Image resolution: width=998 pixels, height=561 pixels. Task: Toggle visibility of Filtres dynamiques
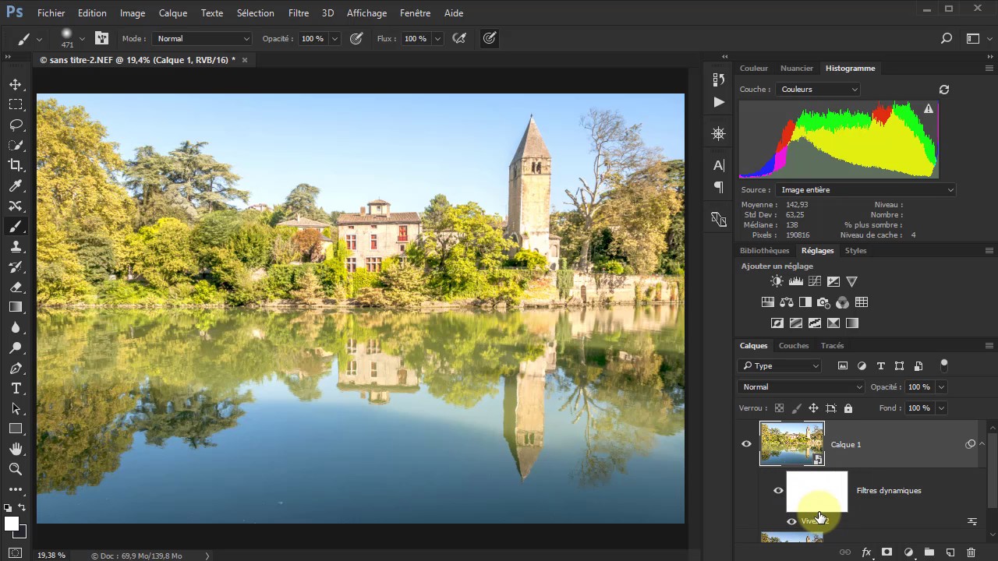pyautogui.click(x=778, y=491)
